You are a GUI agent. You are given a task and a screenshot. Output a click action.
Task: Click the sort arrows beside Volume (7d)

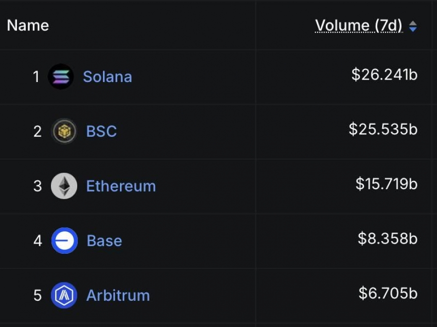413,27
